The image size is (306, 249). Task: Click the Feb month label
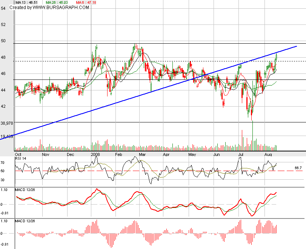click(x=118, y=154)
